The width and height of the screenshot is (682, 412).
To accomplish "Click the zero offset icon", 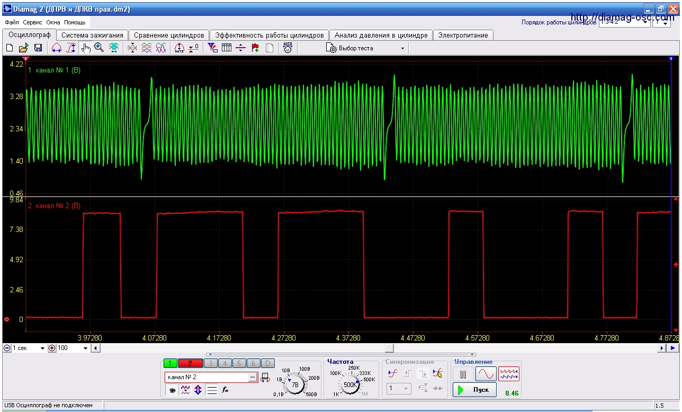I will (194, 48).
